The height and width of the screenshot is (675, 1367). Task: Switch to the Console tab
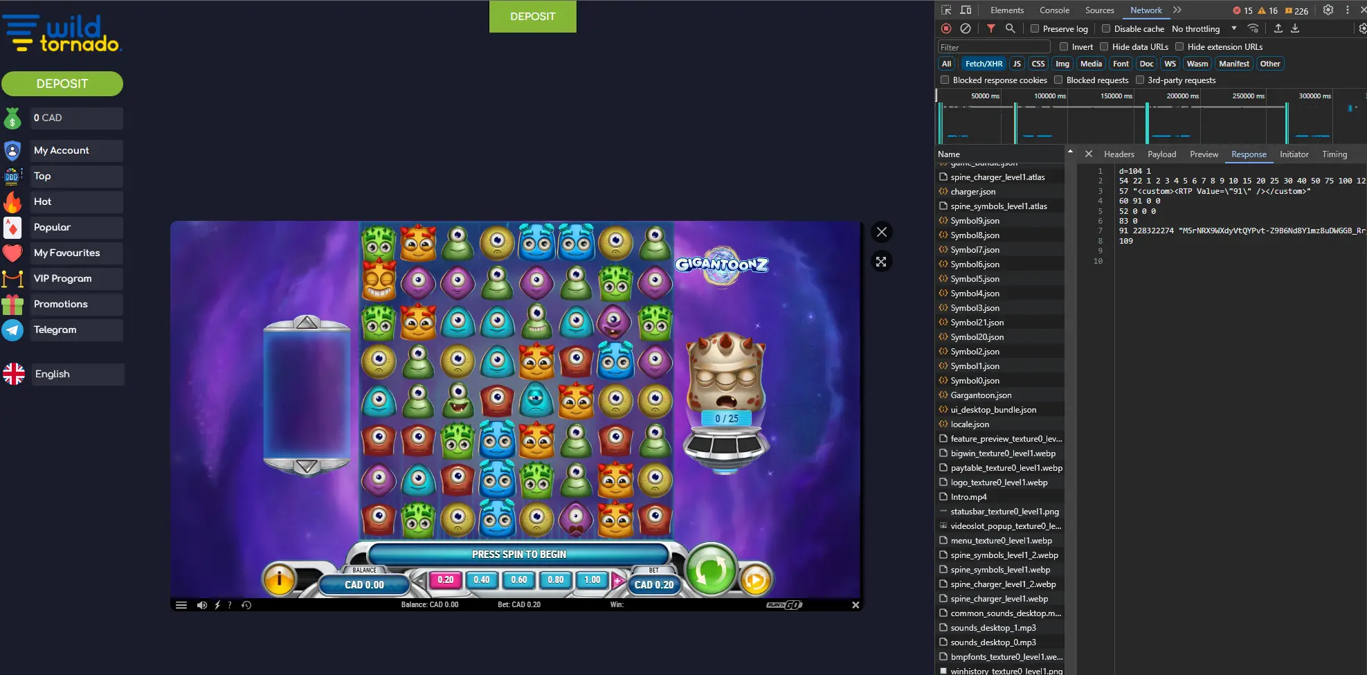1054,10
